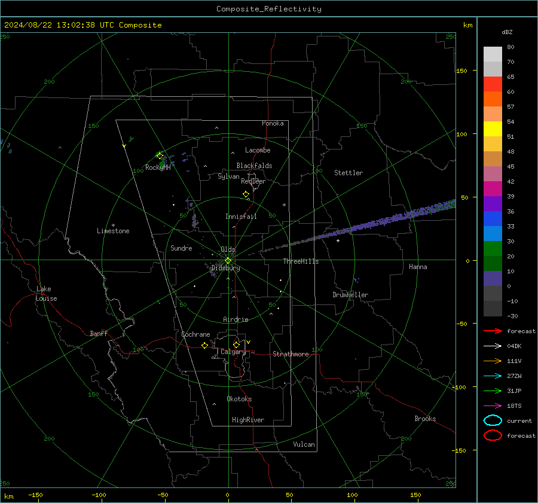Click the 'Innisfail' map label
The width and height of the screenshot is (538, 503).
point(241,217)
